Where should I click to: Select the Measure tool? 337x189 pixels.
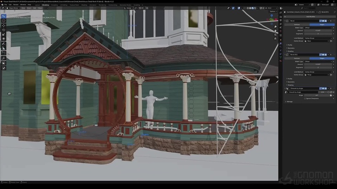(x=4, y=48)
